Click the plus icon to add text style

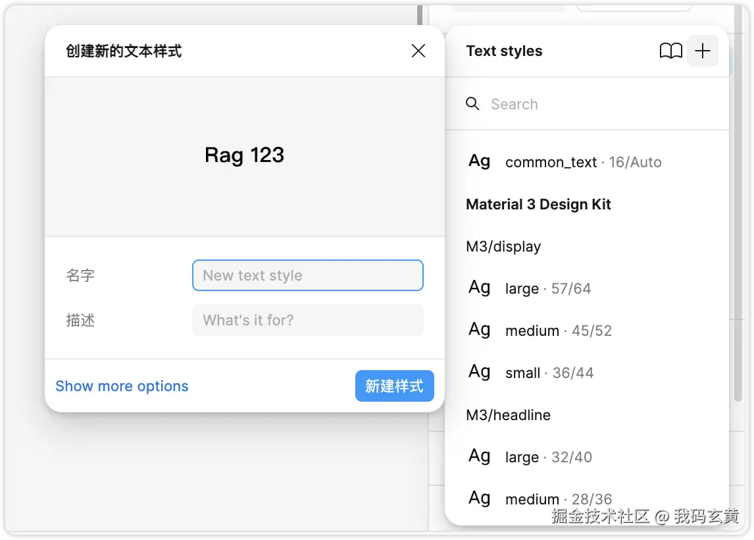702,51
